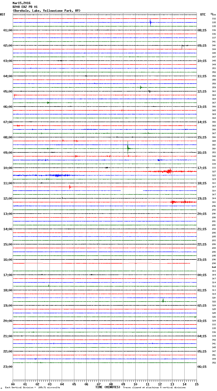Click minute tick label "12" on bottom axis
This screenshot has height=391, width=217.
click(x=160, y=384)
